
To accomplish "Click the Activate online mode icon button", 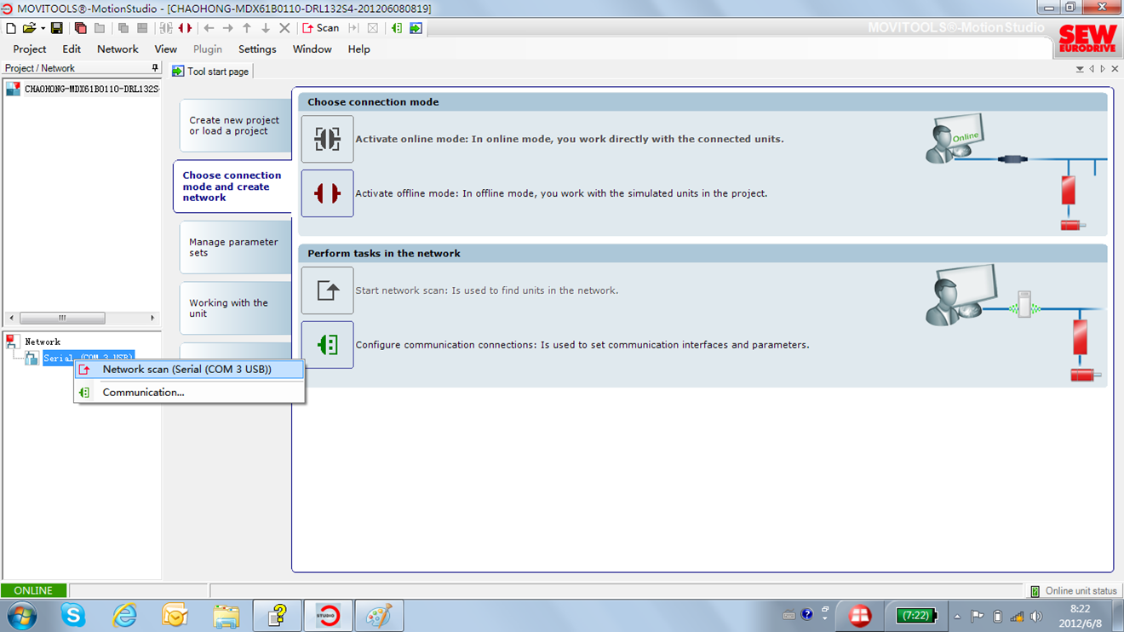I will (x=327, y=139).
